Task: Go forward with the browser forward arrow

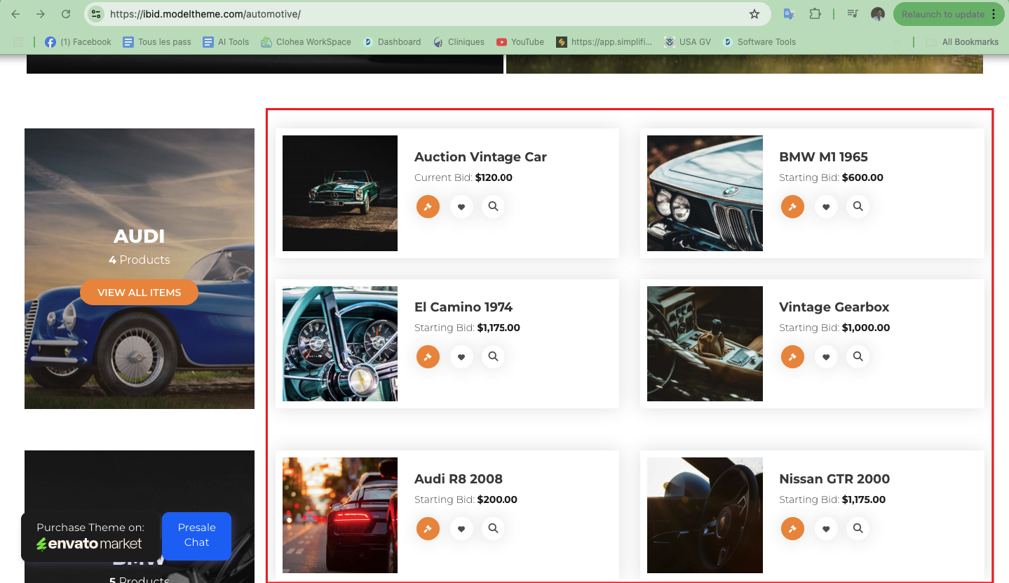Action: 41,14
